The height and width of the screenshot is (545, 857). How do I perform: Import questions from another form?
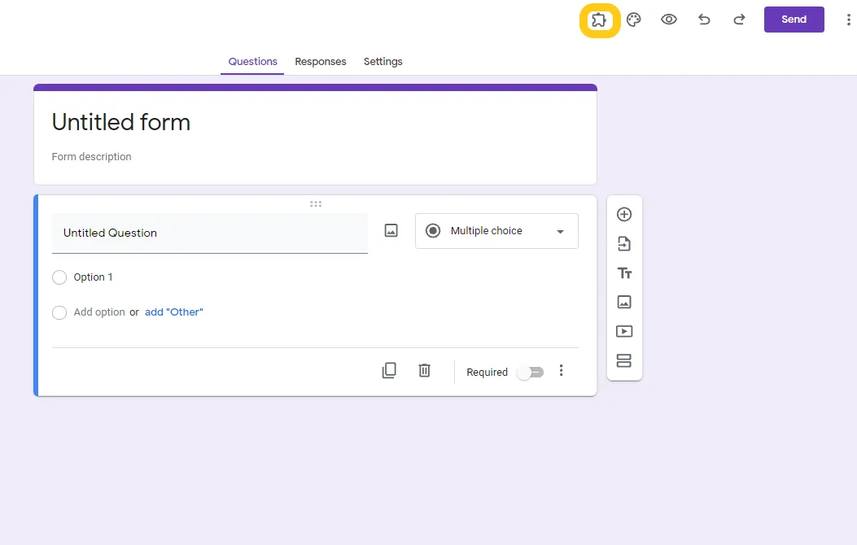(624, 244)
